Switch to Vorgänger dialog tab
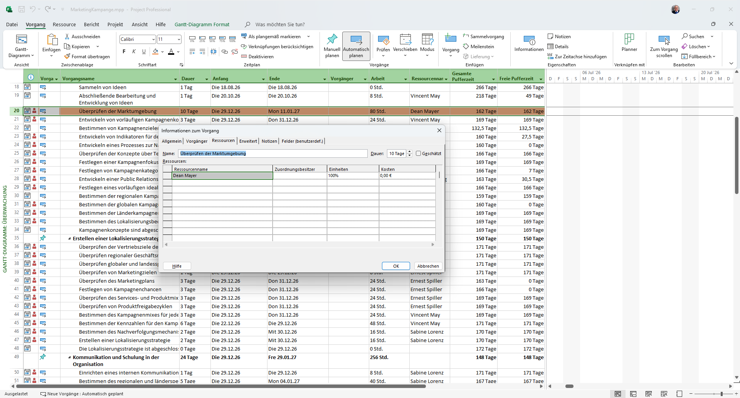The image size is (740, 398). pos(197,141)
